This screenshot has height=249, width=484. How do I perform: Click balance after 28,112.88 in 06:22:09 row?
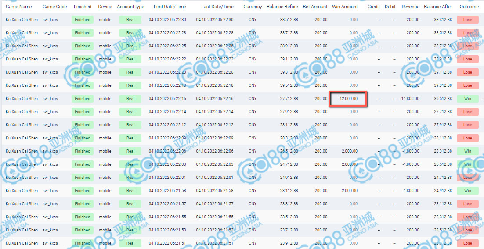pyautogui.click(x=443, y=138)
